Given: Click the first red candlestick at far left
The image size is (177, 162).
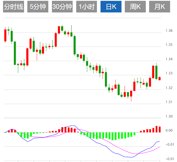Looking at the screenshot, I should pyautogui.click(x=5, y=35).
